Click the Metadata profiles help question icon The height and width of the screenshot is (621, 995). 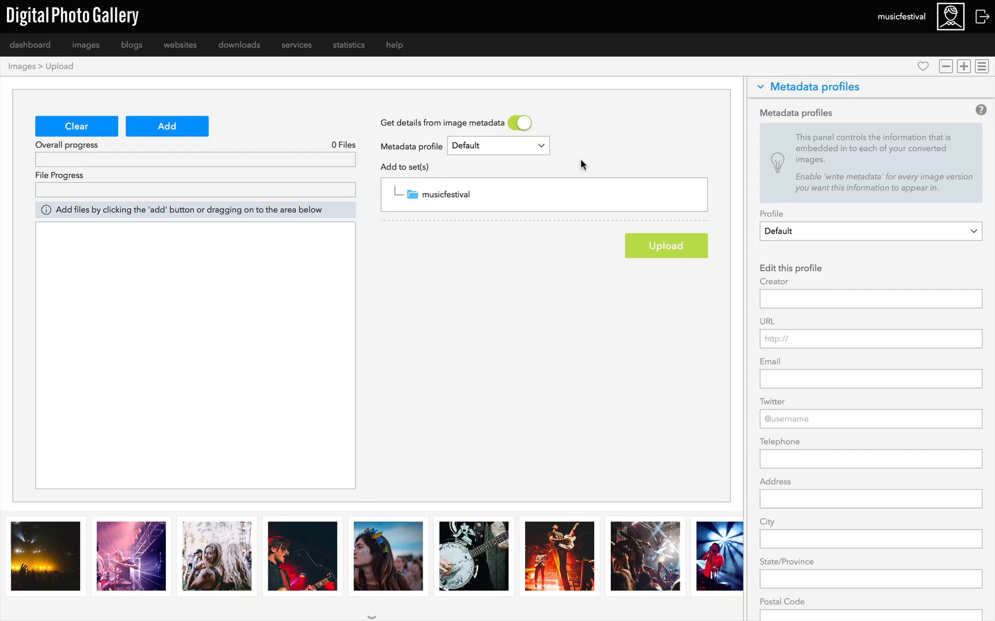coord(981,110)
